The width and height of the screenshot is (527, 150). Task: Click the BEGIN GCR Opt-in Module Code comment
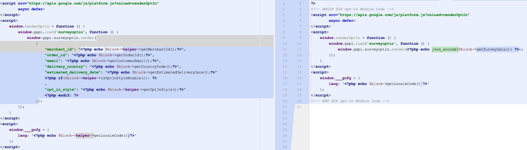[x=352, y=9]
